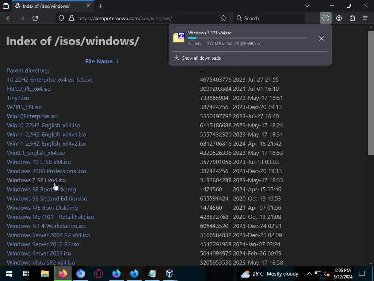Bookmark this page with the star

pos(224,18)
